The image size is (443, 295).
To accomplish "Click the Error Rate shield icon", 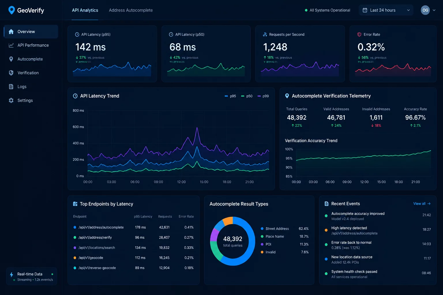I will coord(359,35).
